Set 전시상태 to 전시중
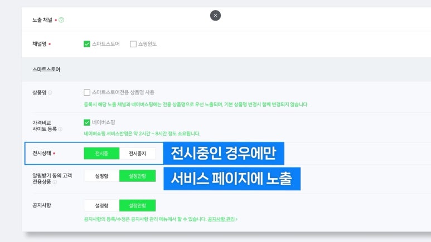Screen dimensions: 431x242 (x=101, y=154)
